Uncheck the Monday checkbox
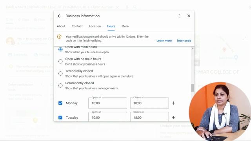 [60, 103]
